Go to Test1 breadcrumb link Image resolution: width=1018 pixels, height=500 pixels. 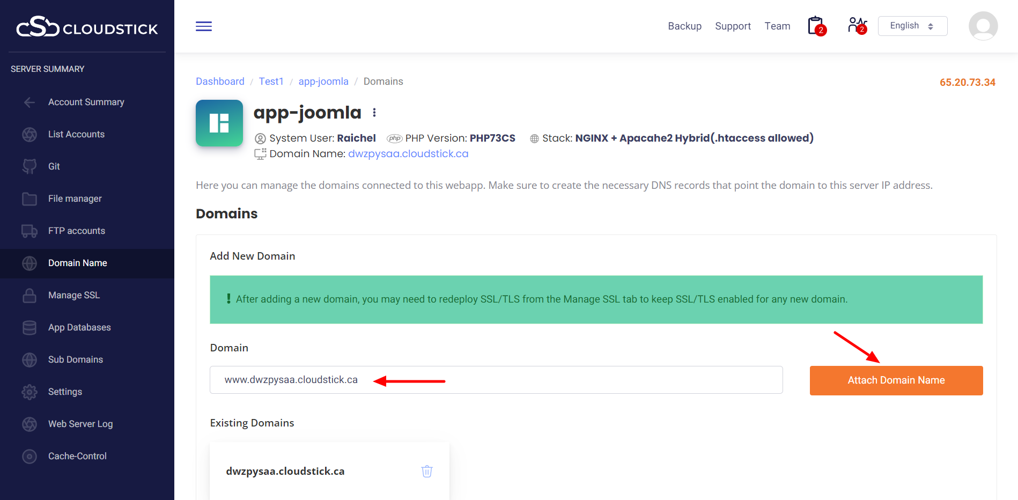(271, 82)
